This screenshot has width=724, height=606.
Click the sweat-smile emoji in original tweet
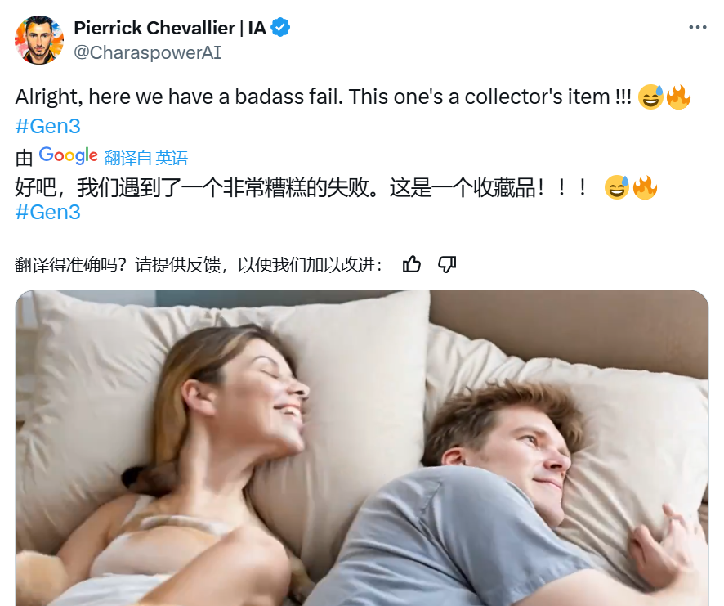point(650,97)
